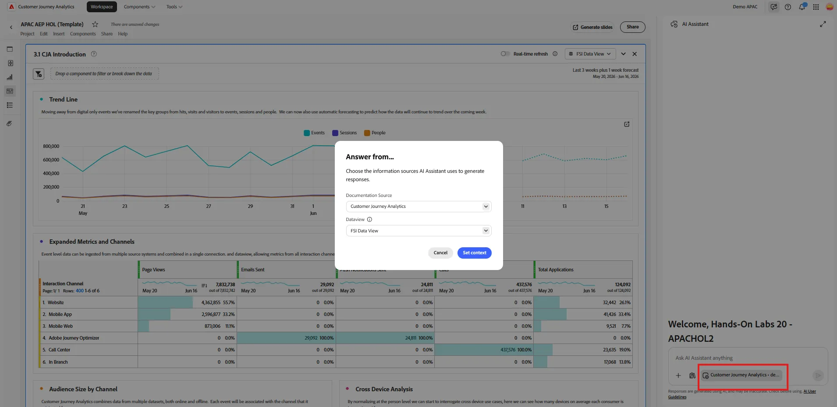Screen dimensions: 837x407
Task: Open the notifications bell icon
Action: point(802,7)
